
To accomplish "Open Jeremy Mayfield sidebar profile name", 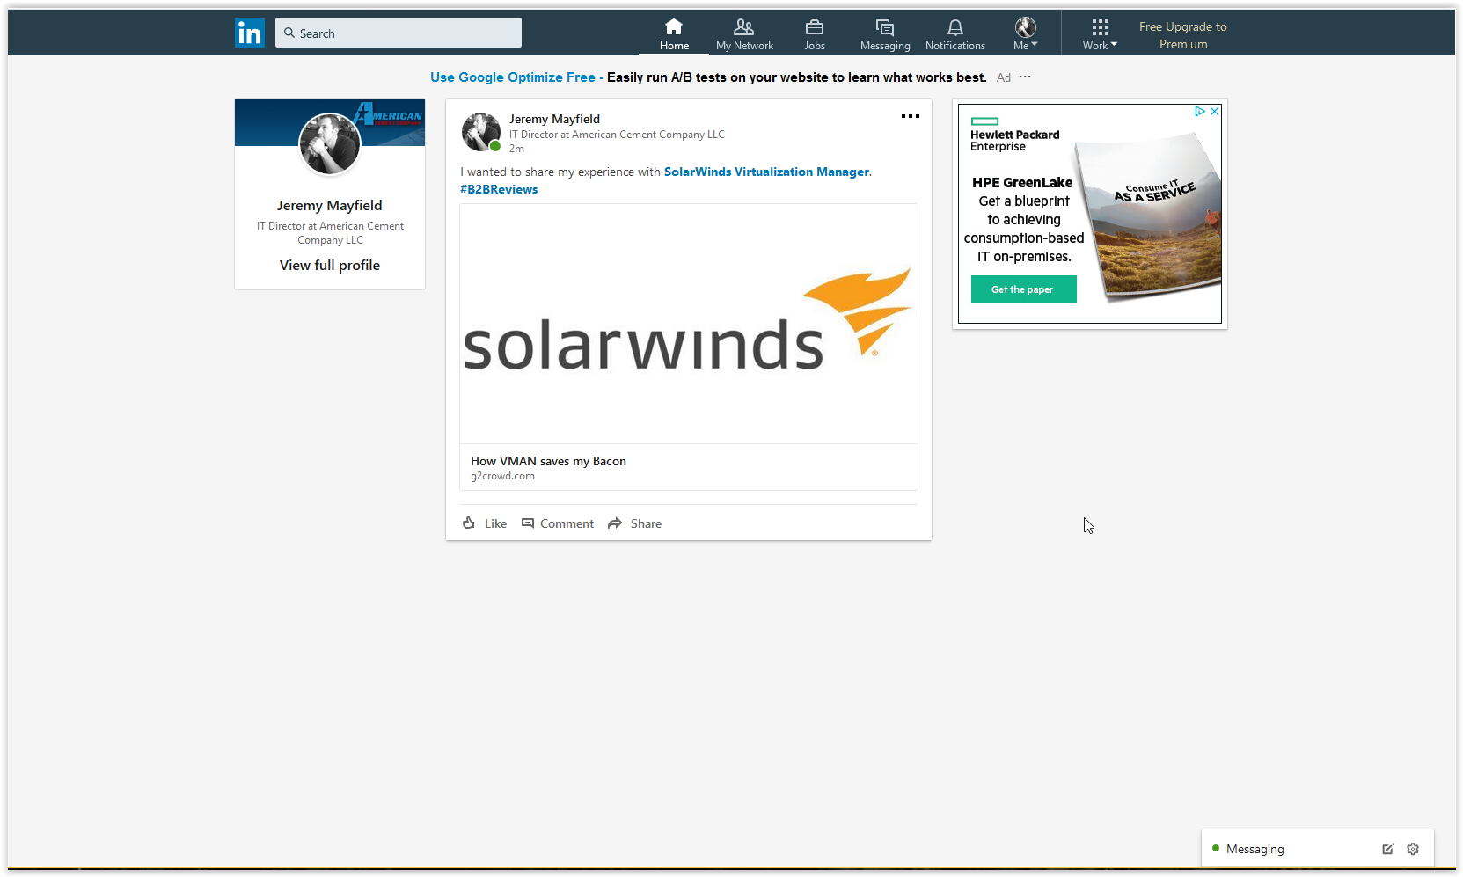I will (x=330, y=205).
